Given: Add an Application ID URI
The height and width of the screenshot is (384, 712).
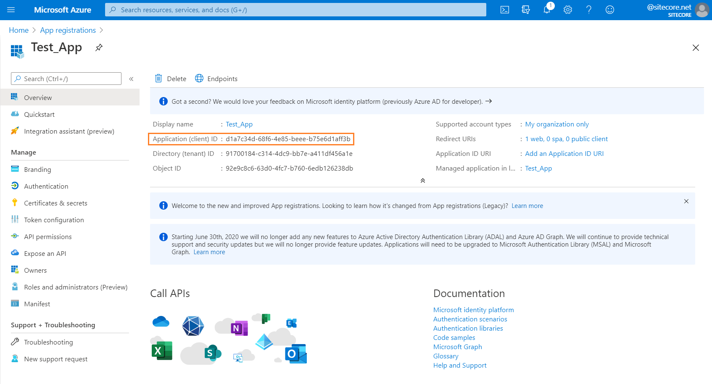Looking at the screenshot, I should [564, 153].
